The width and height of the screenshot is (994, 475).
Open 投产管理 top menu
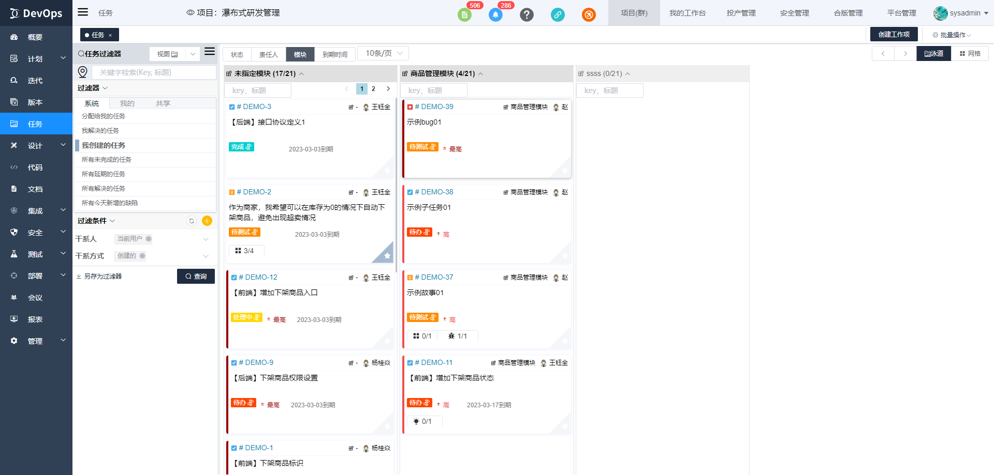tap(741, 13)
